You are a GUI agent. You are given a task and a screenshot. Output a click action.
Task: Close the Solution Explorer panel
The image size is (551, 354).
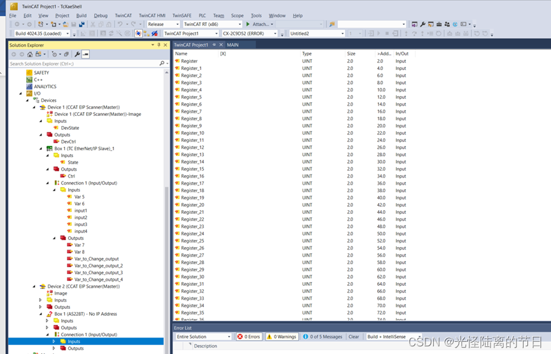[165, 45]
